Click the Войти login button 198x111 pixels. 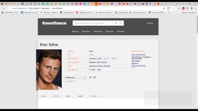click(150, 23)
